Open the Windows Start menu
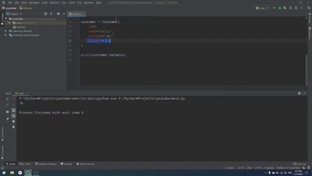 [x=4, y=173]
